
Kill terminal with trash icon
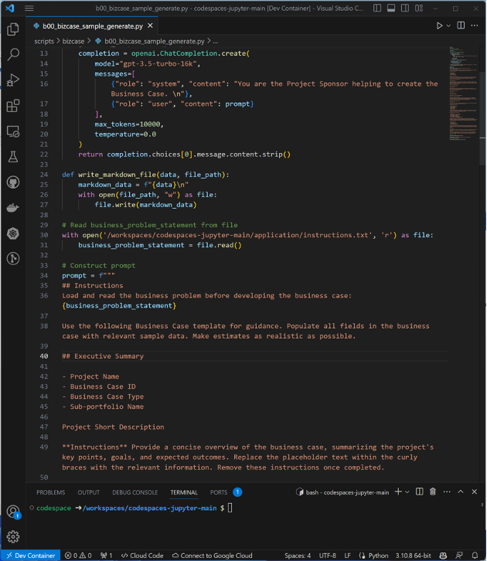[x=433, y=492]
